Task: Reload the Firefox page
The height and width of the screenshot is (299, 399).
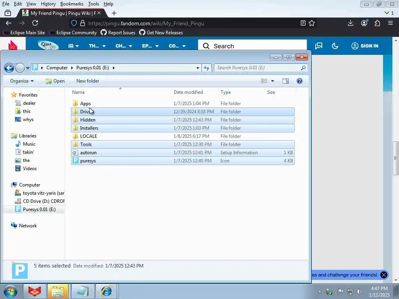Action: pyautogui.click(x=35, y=23)
